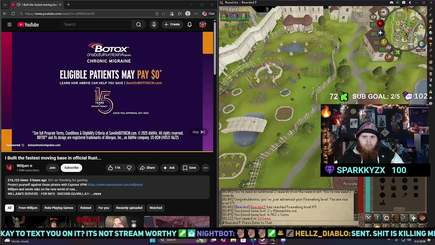Open Steam from the taskbar
Screen dimensions: 435x245
(x=263, y=240)
